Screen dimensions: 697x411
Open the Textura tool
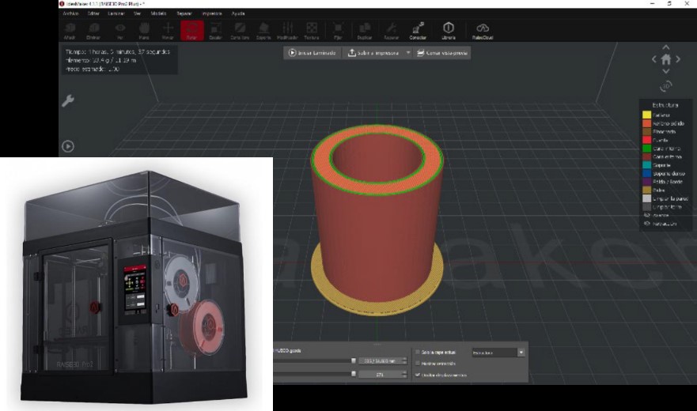pyautogui.click(x=312, y=31)
